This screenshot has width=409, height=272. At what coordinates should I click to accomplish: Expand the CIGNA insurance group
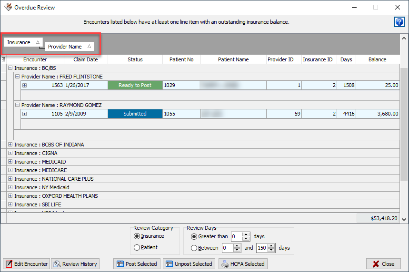[x=10, y=153]
